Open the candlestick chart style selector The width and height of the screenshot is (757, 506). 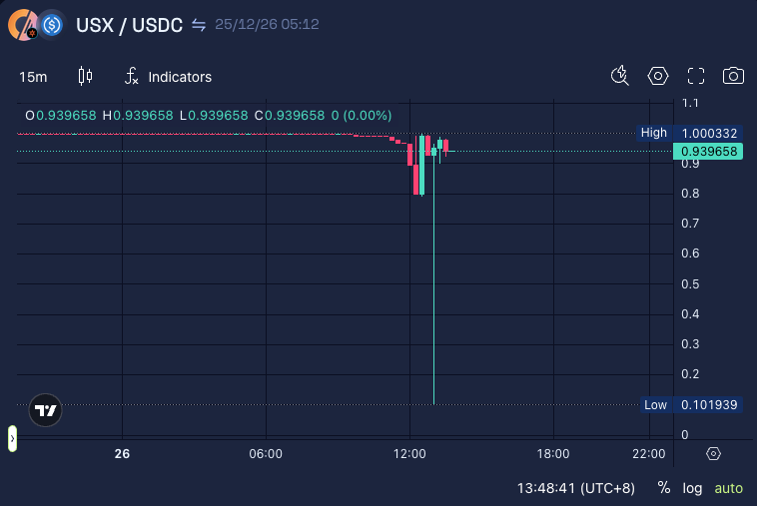point(85,76)
